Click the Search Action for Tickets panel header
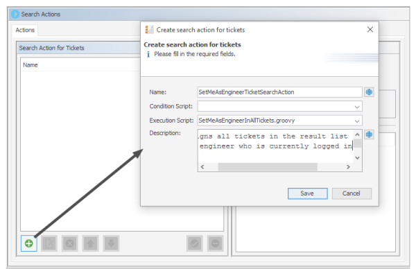The image size is (416, 269). 79,48
